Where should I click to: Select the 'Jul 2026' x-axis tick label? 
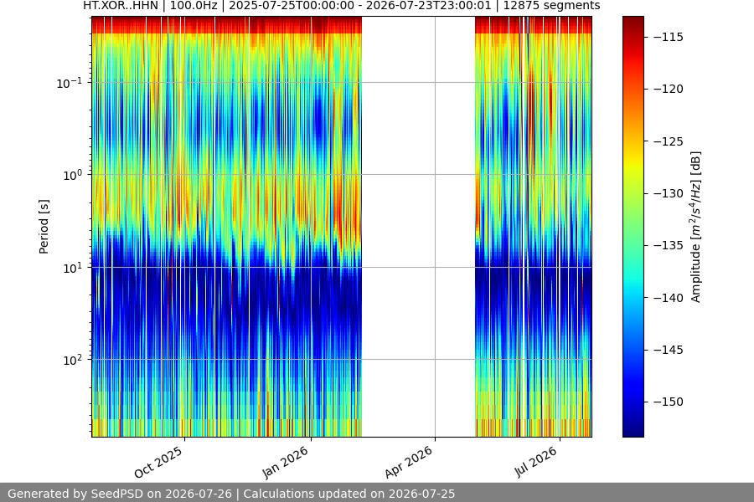coord(535,462)
